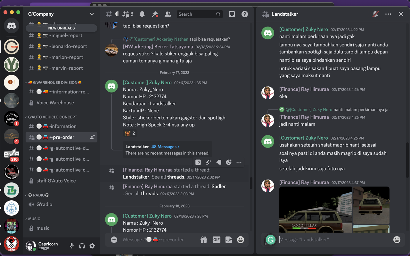This screenshot has width=410, height=256.
Task: Click the channel search field
Action: (x=200, y=14)
